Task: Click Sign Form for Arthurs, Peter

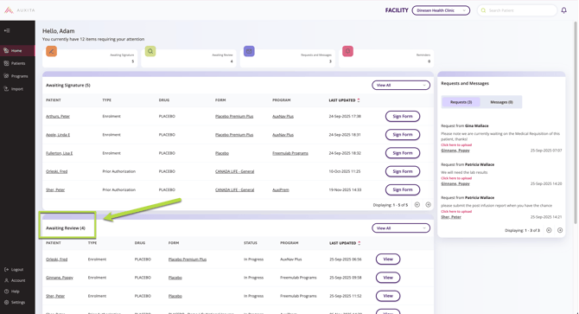Action: coord(403,117)
